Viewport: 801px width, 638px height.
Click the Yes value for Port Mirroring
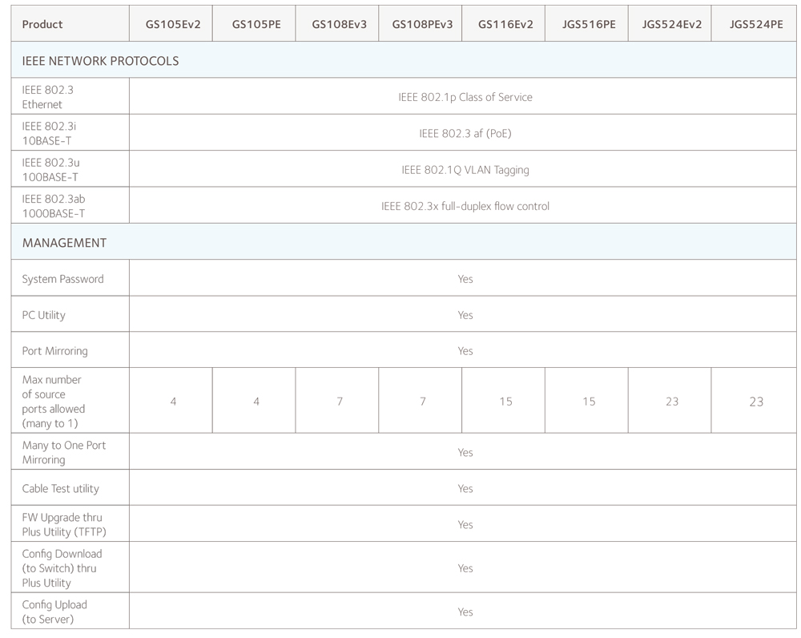[465, 351]
